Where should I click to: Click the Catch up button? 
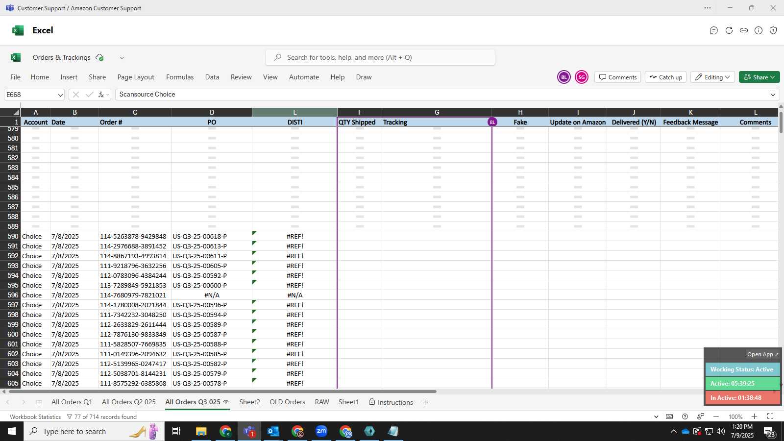coord(666,77)
